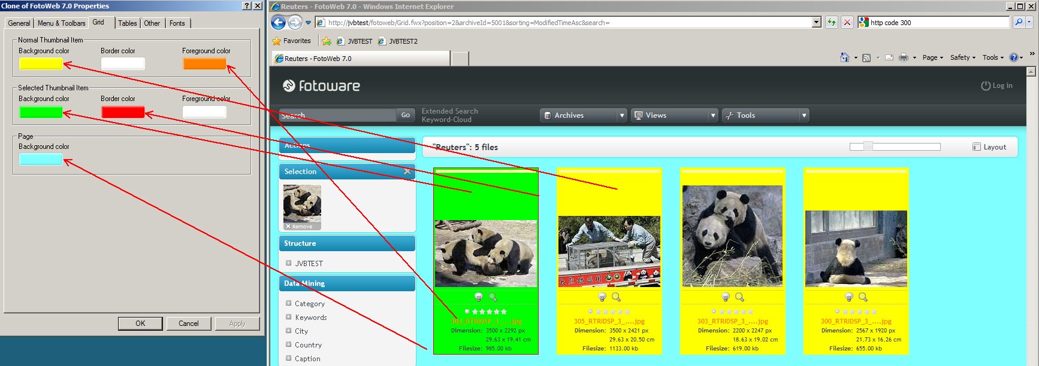1039x366 pixels.
Task: Click the Refresh page icon
Action: pyautogui.click(x=832, y=23)
